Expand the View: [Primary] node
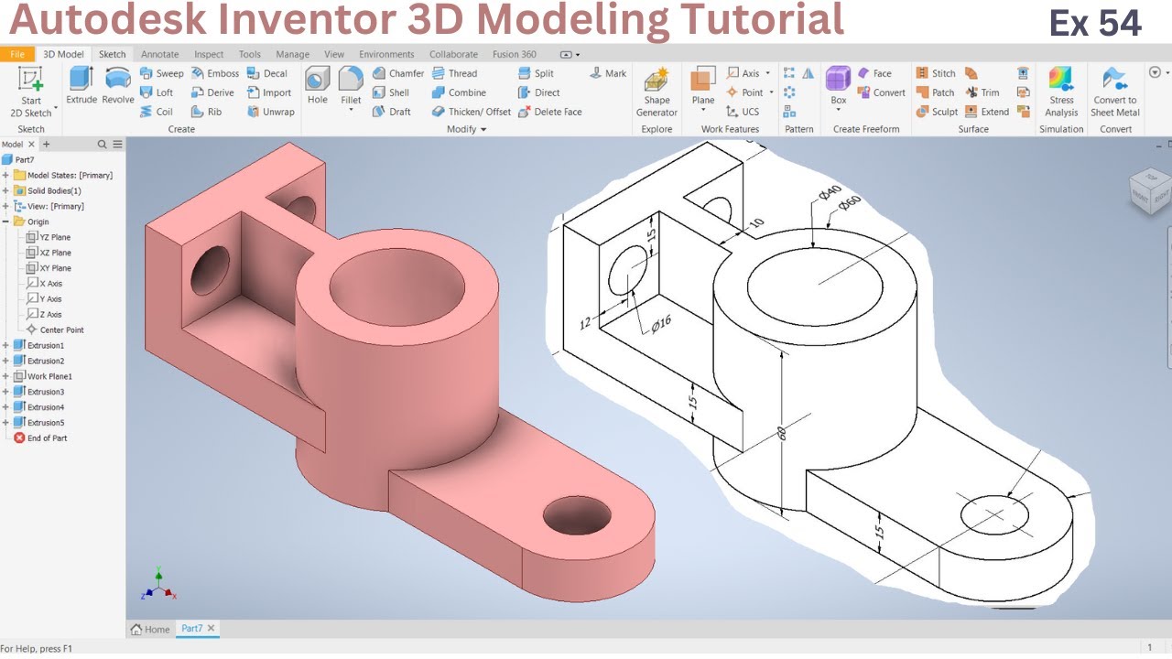 click(x=5, y=206)
